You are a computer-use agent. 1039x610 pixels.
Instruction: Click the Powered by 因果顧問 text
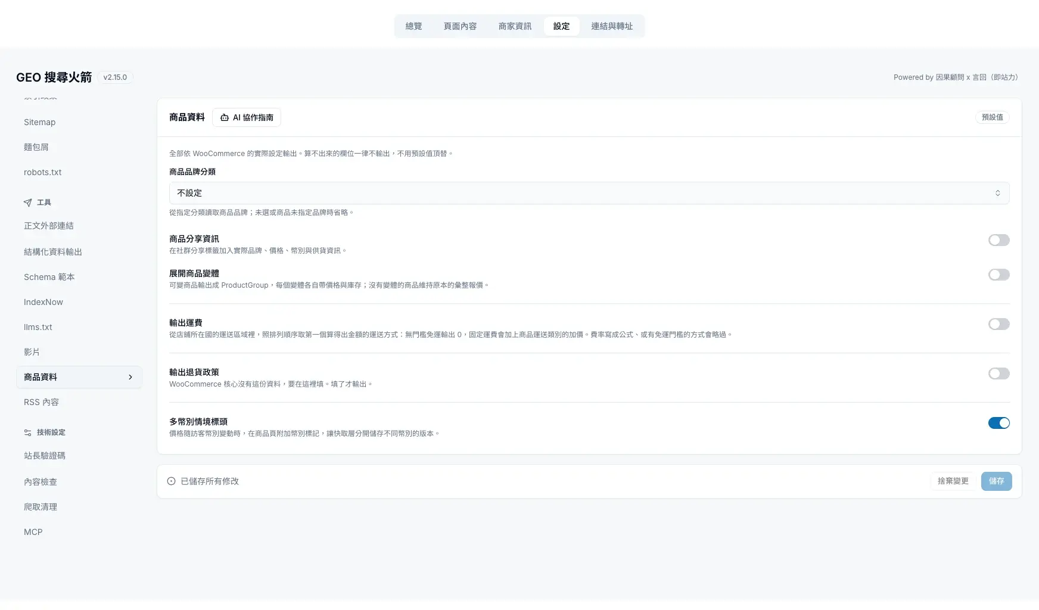pyautogui.click(x=956, y=77)
